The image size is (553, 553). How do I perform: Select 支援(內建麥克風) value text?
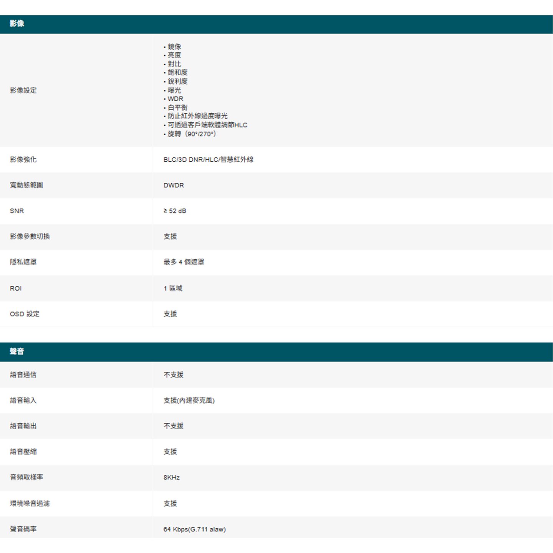tap(189, 401)
